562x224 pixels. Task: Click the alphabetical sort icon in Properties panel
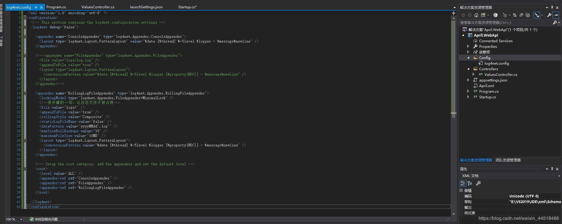(x=470, y=183)
